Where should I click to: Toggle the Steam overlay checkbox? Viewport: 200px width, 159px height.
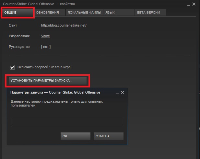tap(12, 67)
